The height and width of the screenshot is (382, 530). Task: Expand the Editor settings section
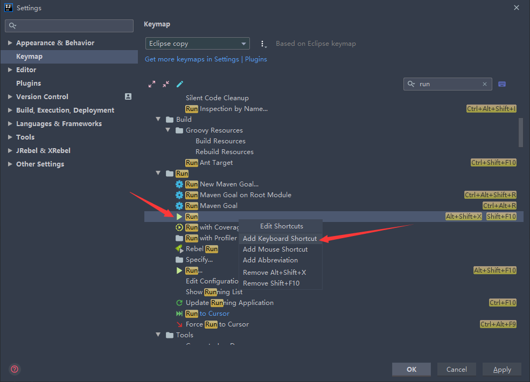coord(10,70)
